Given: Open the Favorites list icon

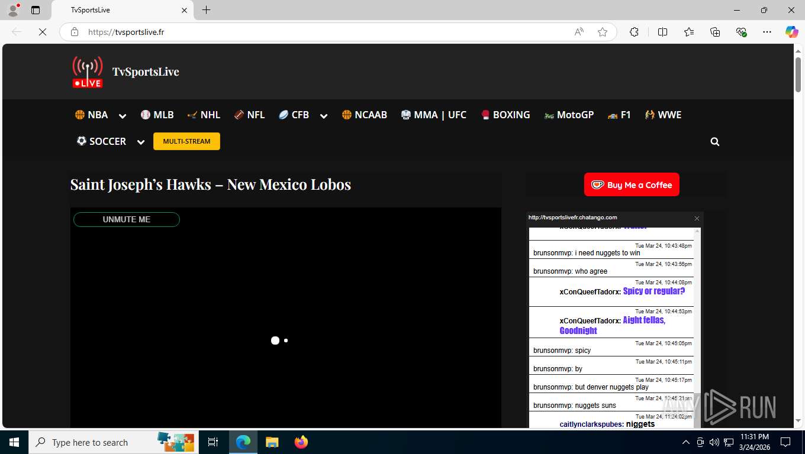Looking at the screenshot, I should point(689,32).
